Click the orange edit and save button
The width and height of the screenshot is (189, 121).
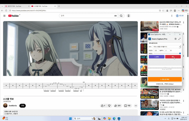[165, 79]
